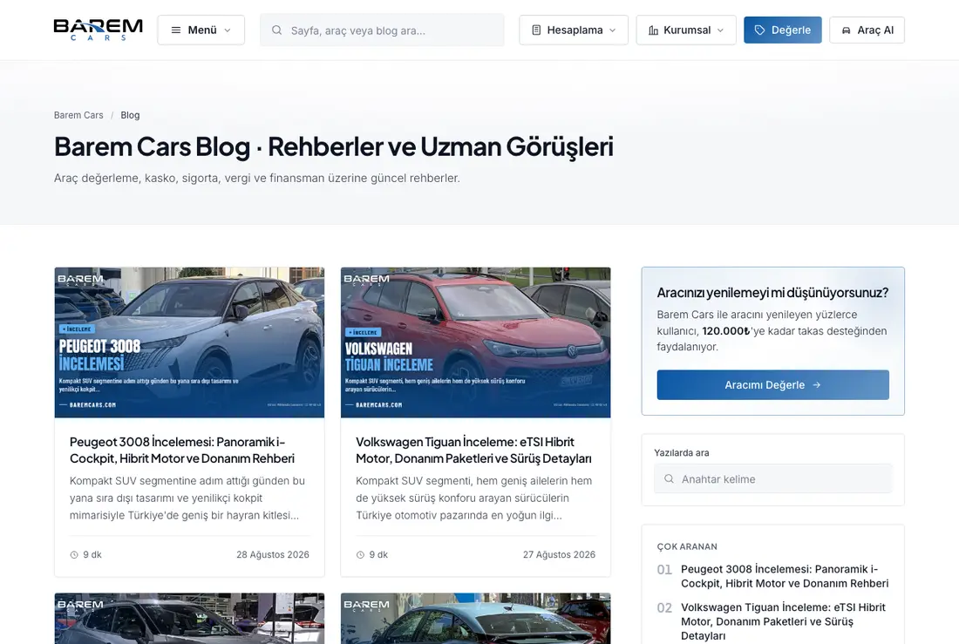Open the Hesaplama dropdown chevron
This screenshot has height=644, width=959.
pos(613,30)
